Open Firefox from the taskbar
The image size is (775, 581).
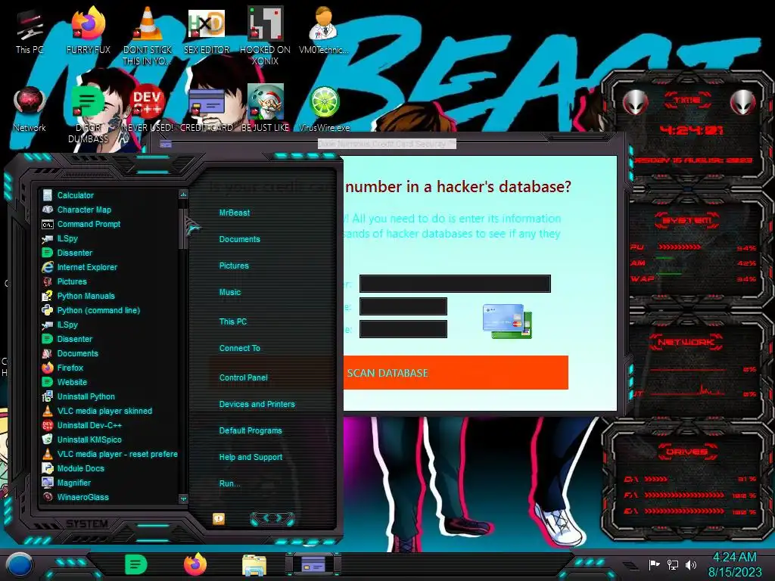195,564
